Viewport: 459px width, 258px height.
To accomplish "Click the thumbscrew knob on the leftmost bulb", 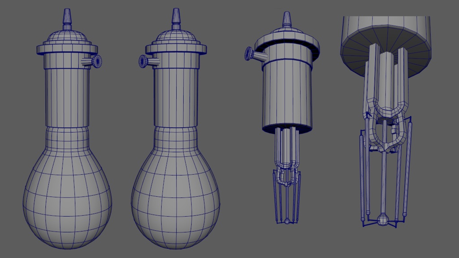I will (x=96, y=61).
